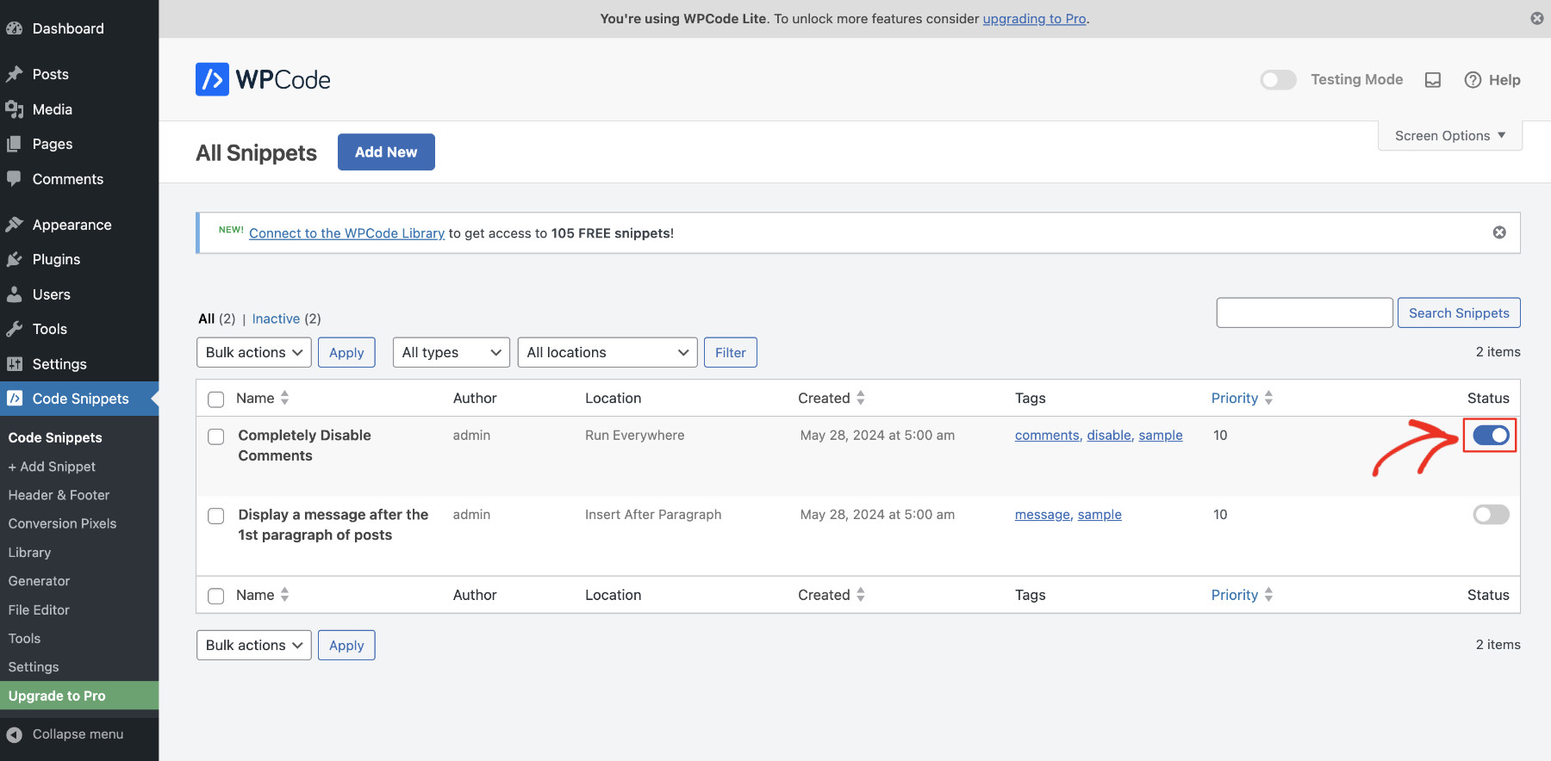The image size is (1551, 761).
Task: Click the Users person icon
Action: 15,294
